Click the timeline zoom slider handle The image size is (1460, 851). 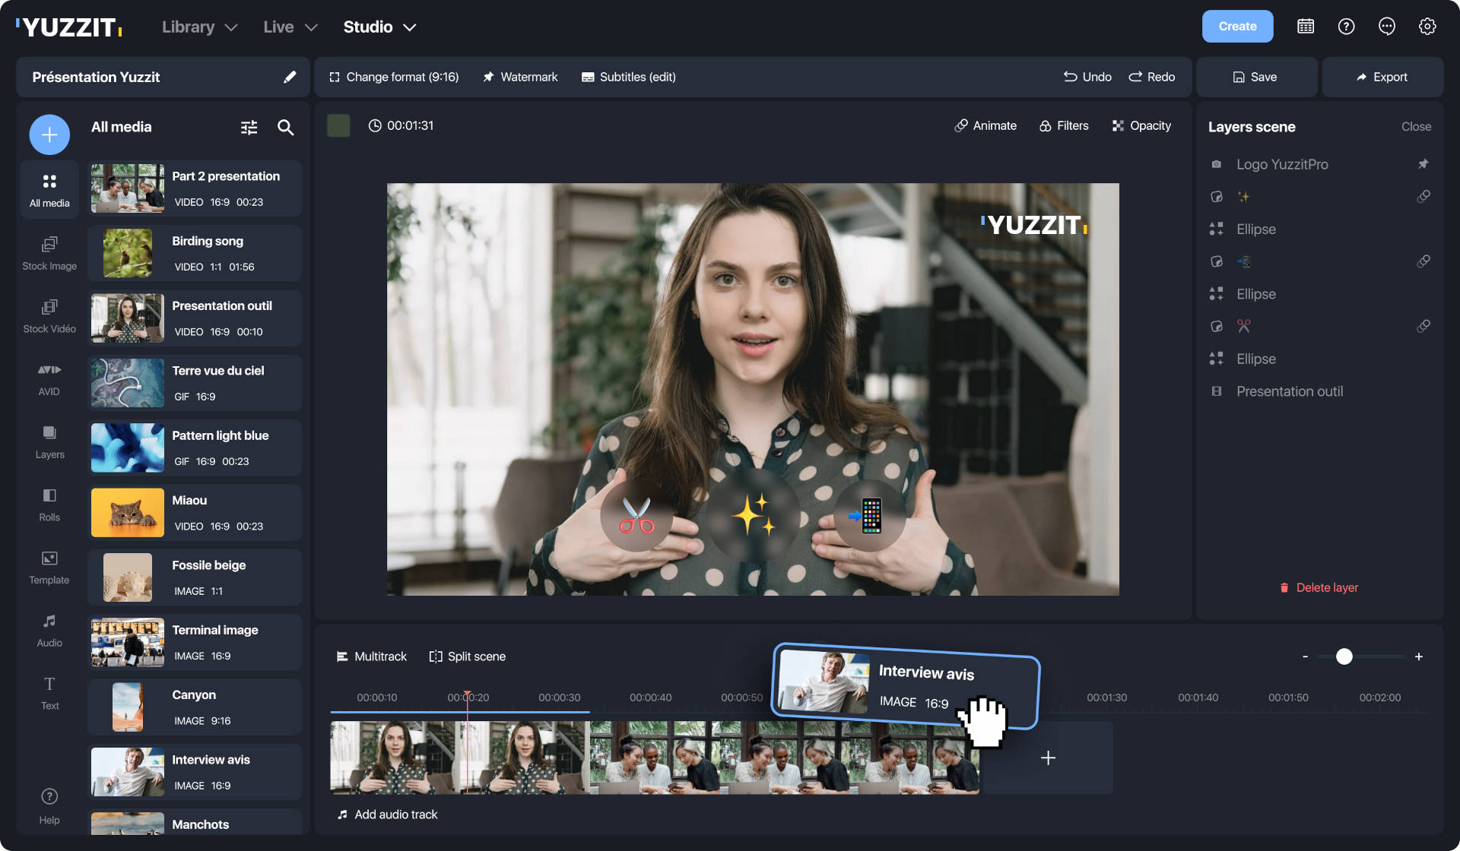(1344, 656)
